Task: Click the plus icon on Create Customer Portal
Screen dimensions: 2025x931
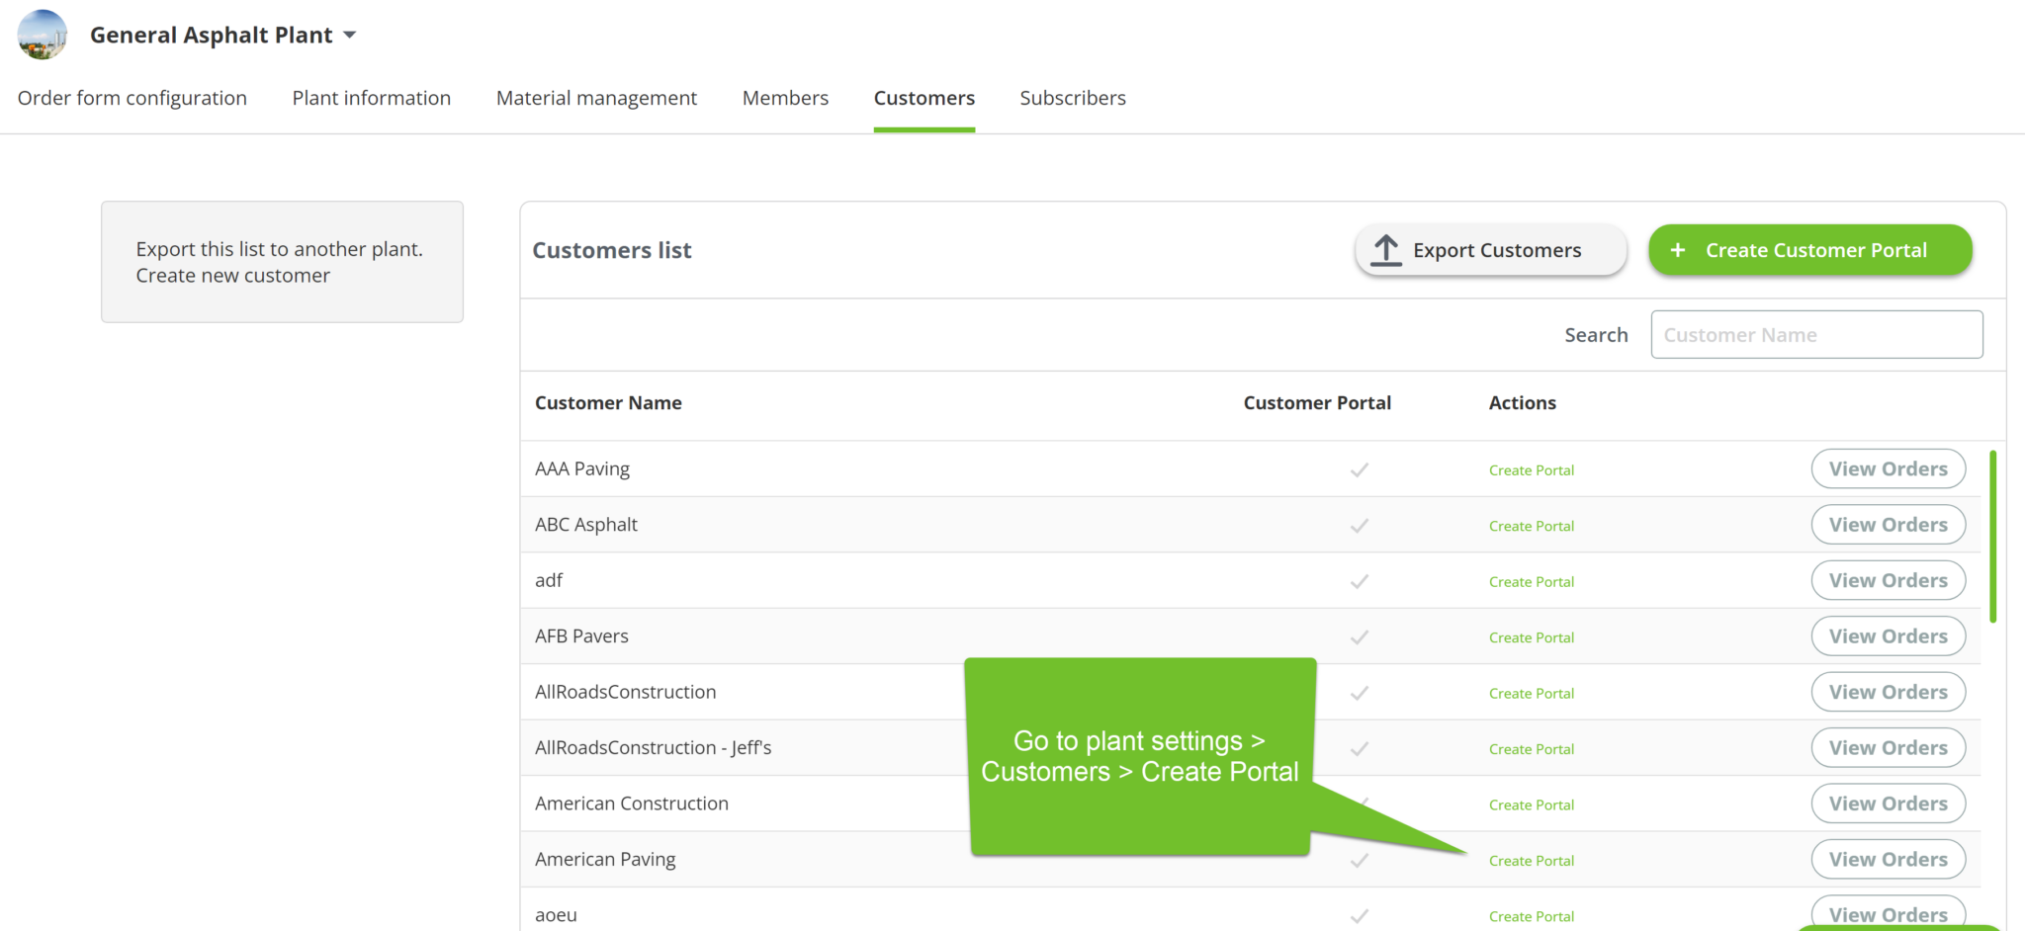Action: (1678, 250)
